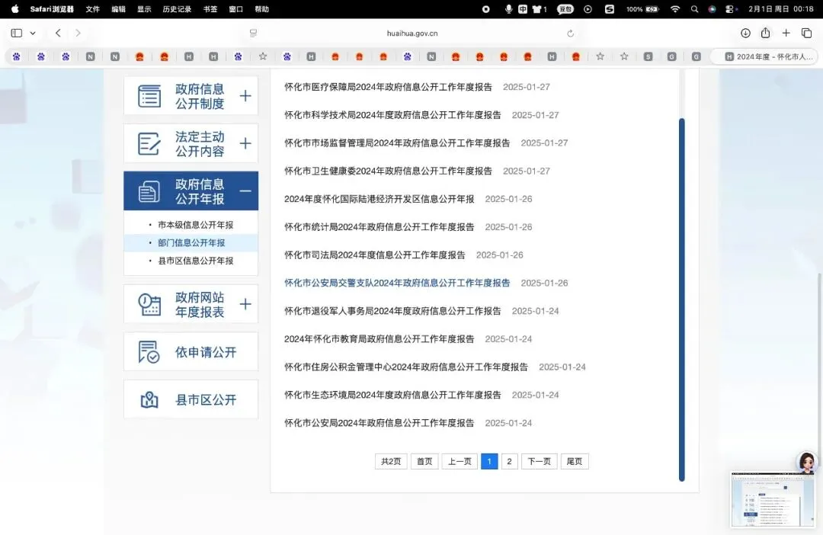Click the battery status icon
This screenshot has width=823, height=535.
[652, 9]
